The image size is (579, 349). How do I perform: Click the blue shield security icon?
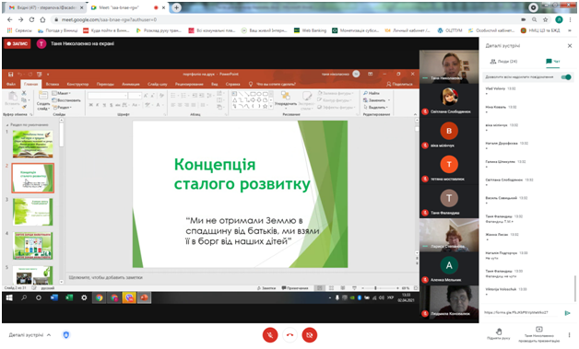[66, 334]
